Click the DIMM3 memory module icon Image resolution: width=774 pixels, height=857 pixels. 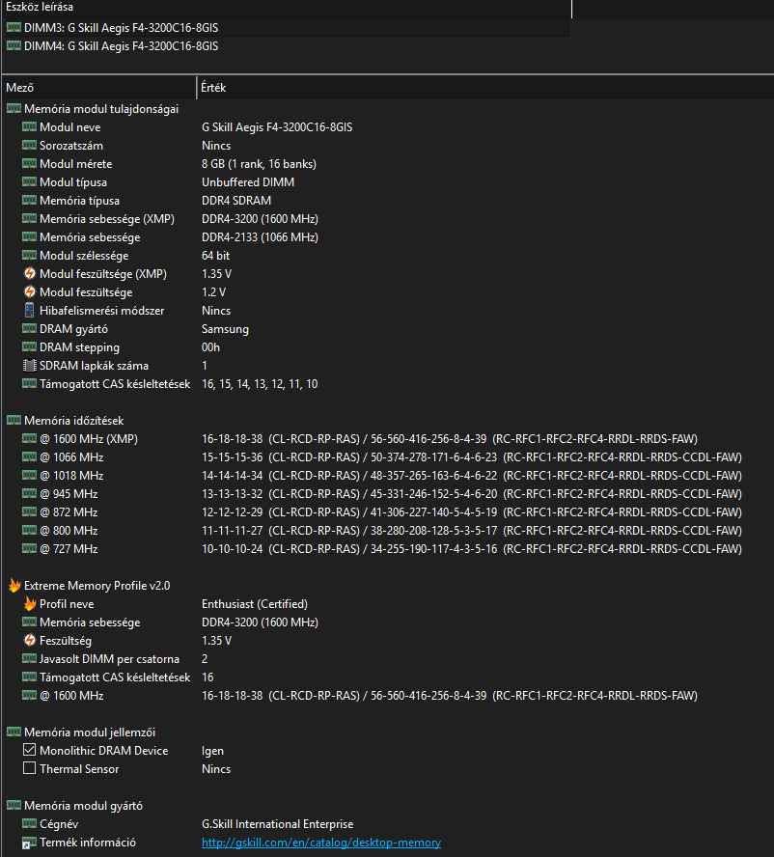pyautogui.click(x=14, y=28)
